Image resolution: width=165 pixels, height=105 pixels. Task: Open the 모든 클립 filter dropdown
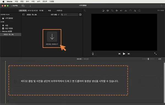click(x=55, y=15)
